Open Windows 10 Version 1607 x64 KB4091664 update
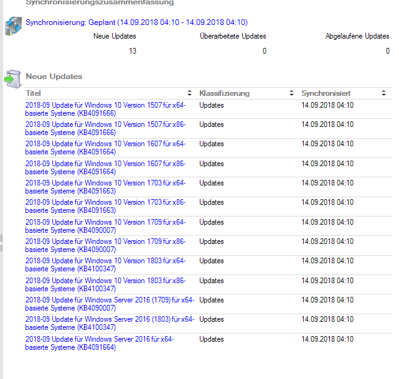The height and width of the screenshot is (379, 399). click(x=105, y=147)
